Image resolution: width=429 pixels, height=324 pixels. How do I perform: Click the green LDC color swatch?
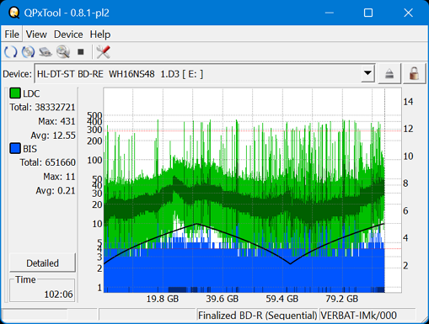pyautogui.click(x=15, y=93)
